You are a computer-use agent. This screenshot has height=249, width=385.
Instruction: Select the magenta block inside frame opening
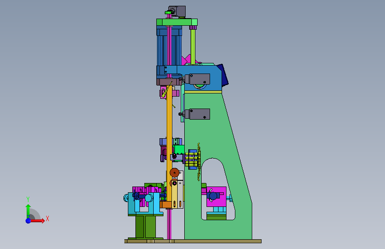coord(216,197)
